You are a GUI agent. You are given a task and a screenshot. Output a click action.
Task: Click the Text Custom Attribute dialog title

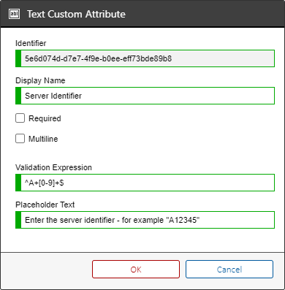coord(76,14)
